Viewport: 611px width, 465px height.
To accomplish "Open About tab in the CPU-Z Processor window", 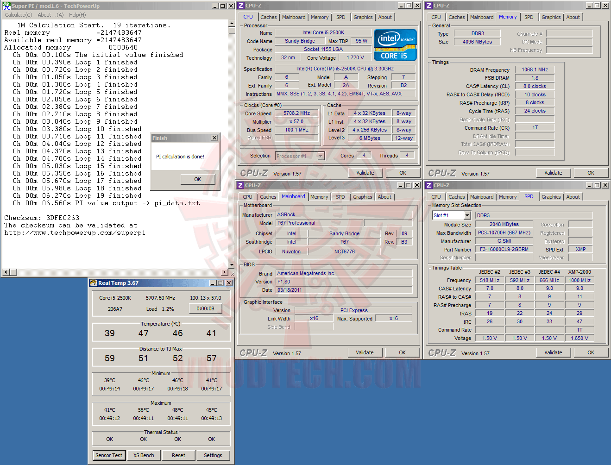I will point(385,17).
